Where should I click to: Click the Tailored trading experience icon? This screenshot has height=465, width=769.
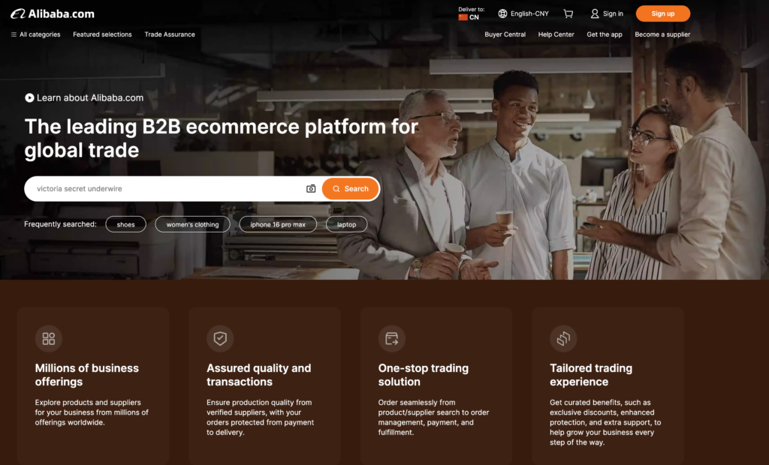[563, 339]
